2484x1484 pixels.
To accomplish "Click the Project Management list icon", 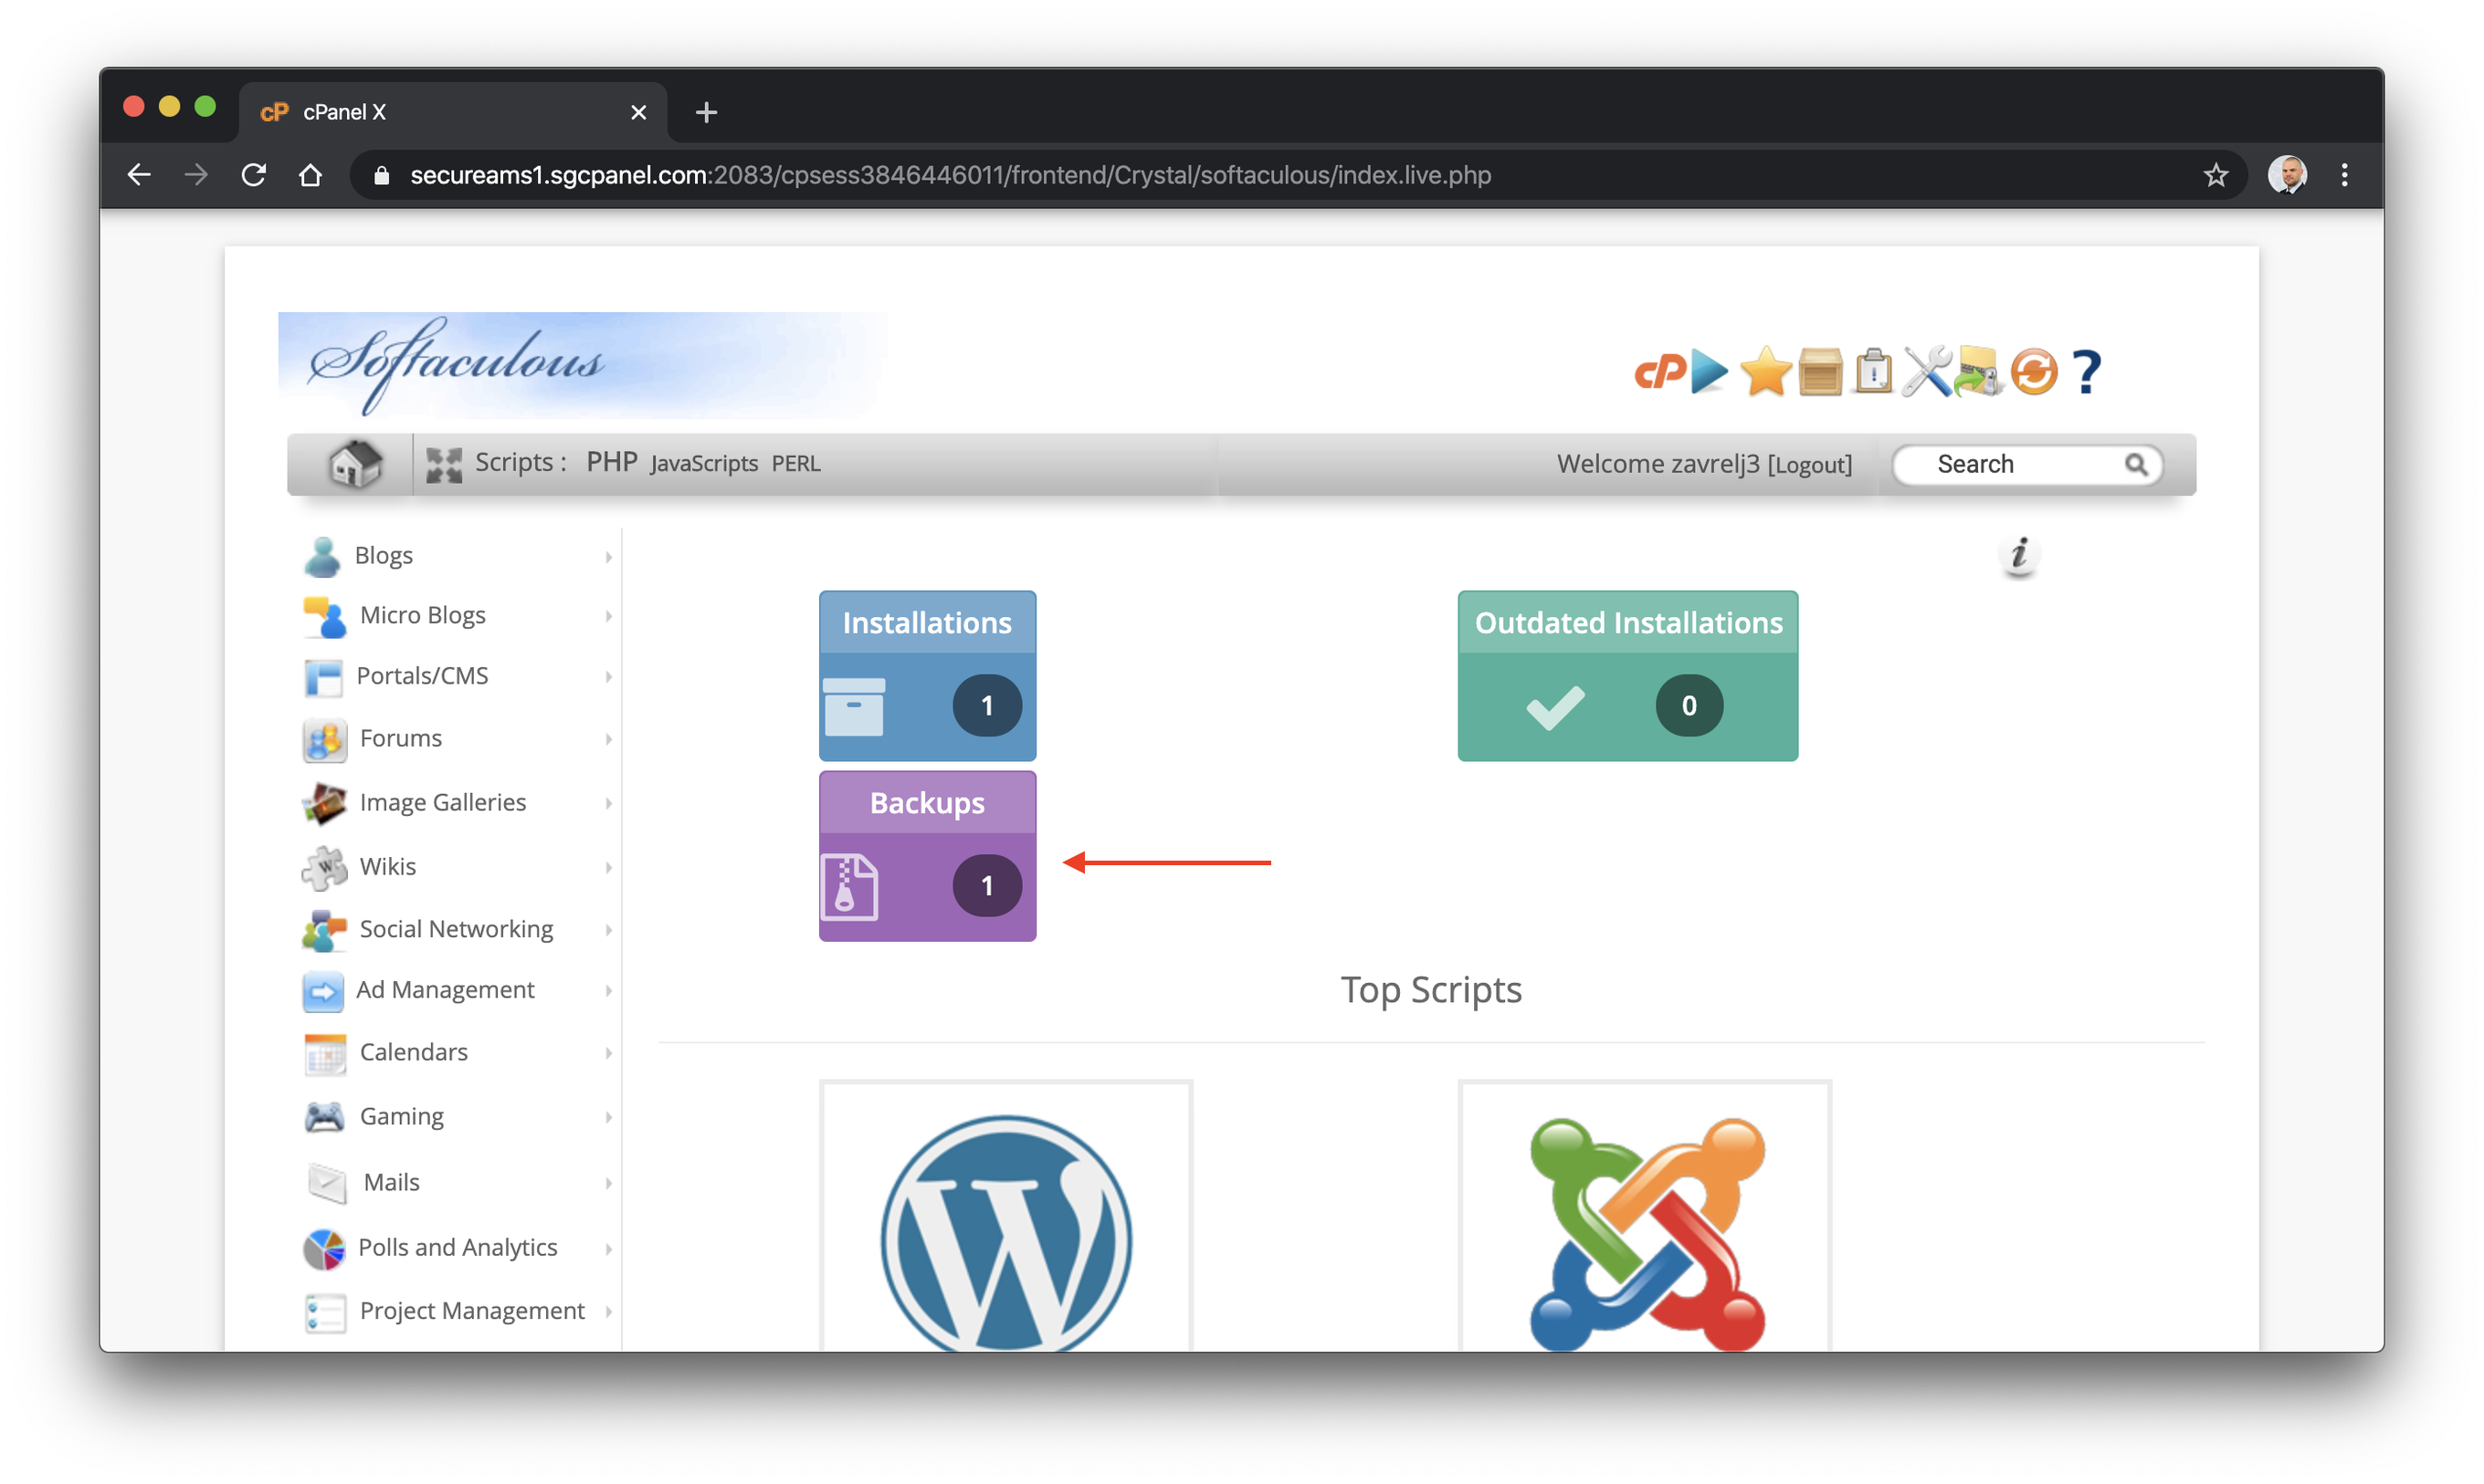I will (x=325, y=1312).
